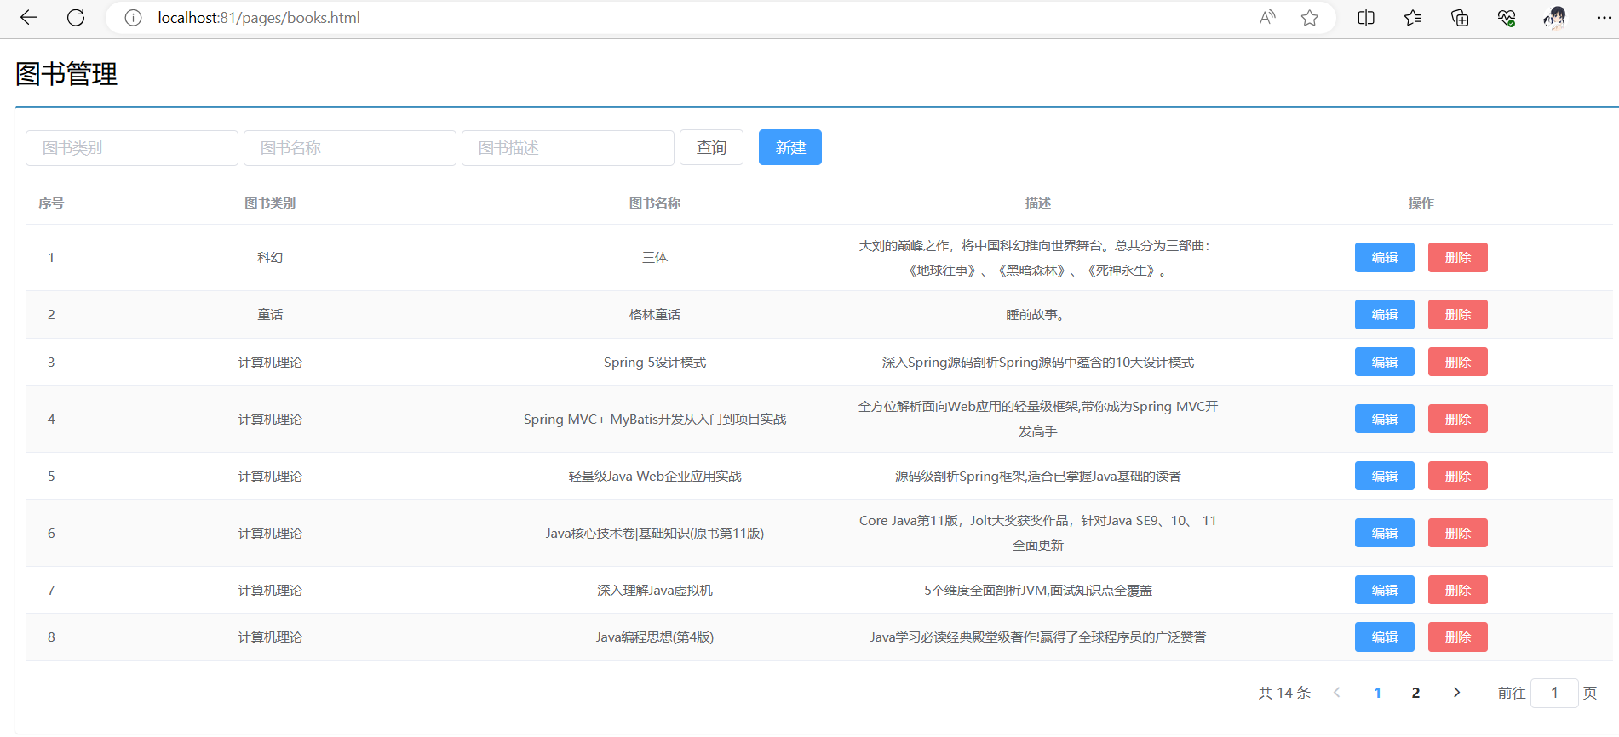The width and height of the screenshot is (1619, 737).
Task: Delete the Spring MVC+ MyBatis row
Action: pos(1458,419)
